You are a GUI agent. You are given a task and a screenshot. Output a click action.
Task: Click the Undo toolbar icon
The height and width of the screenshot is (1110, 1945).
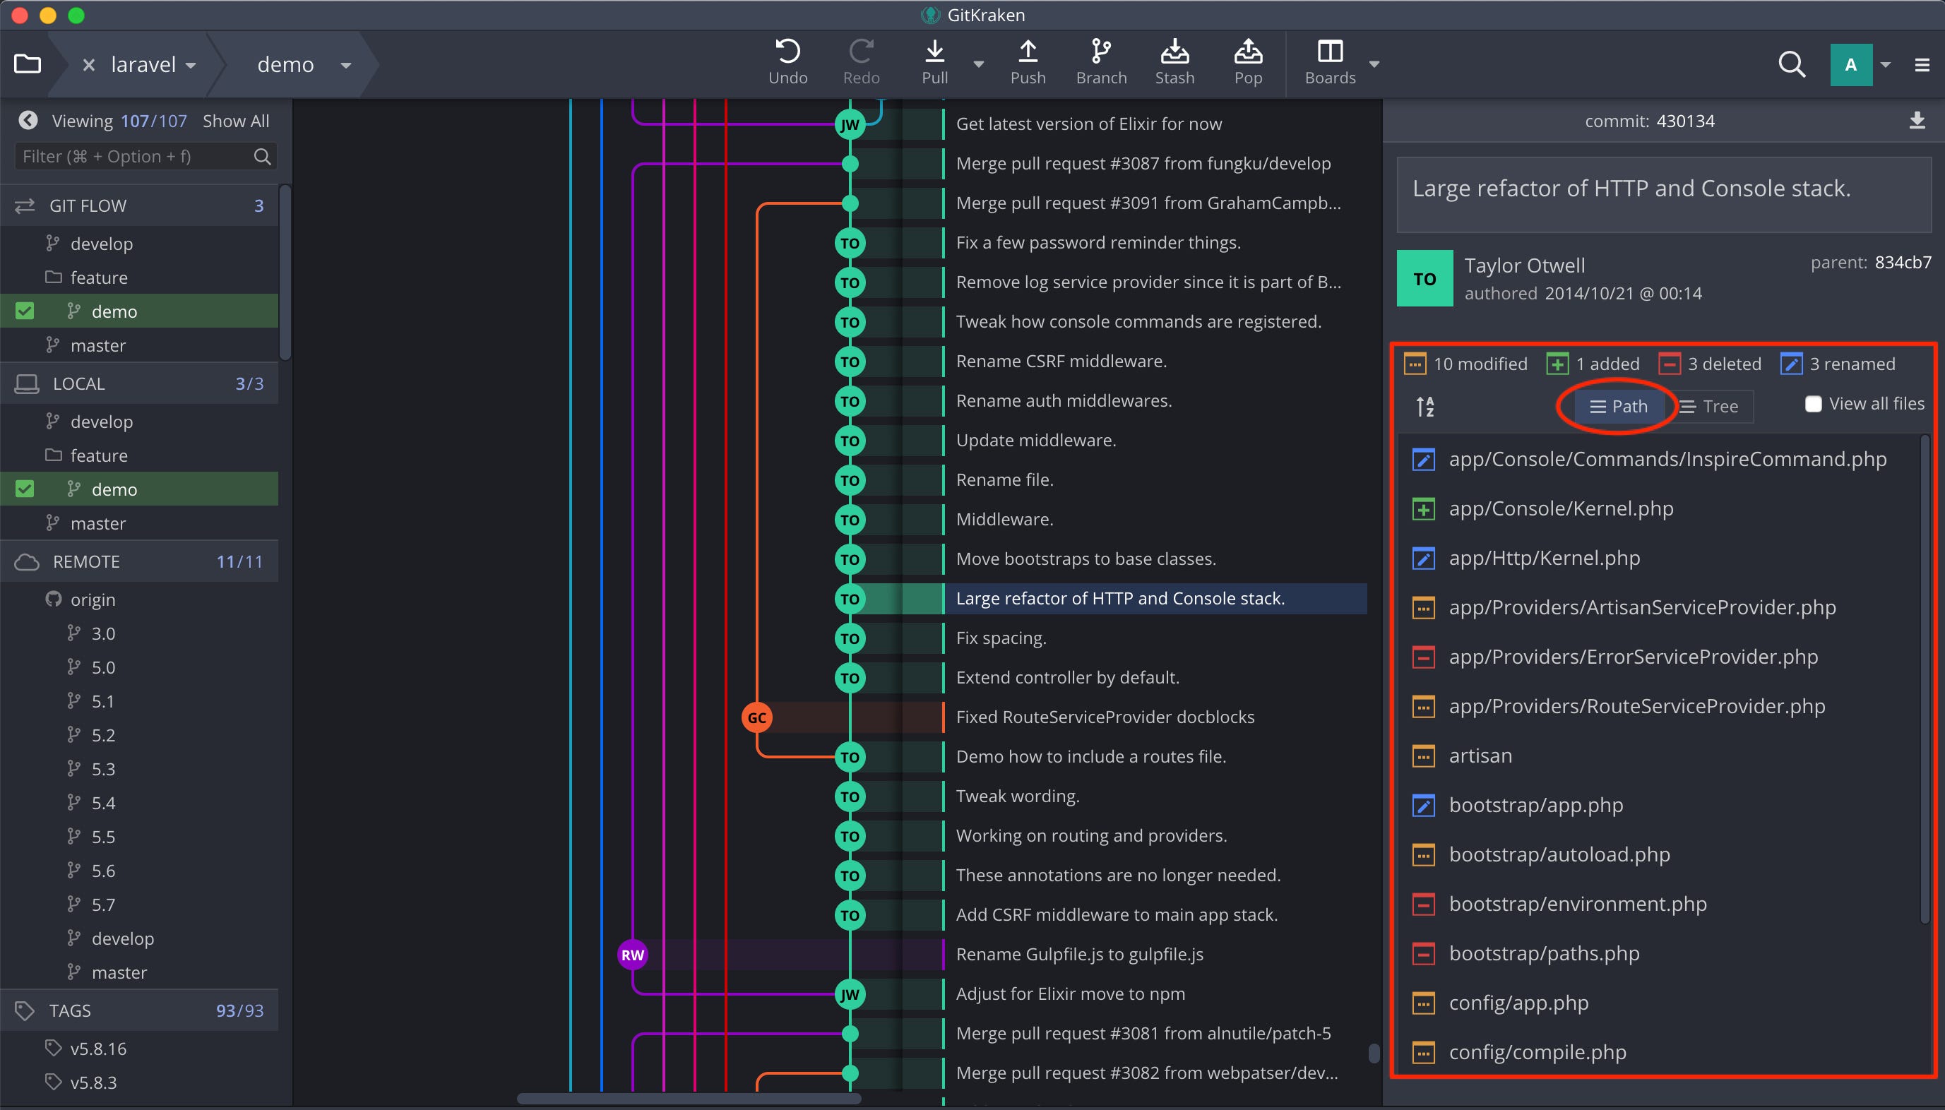click(x=787, y=52)
